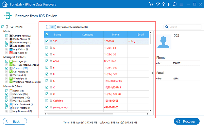Sort by the Email column header

(141, 35)
